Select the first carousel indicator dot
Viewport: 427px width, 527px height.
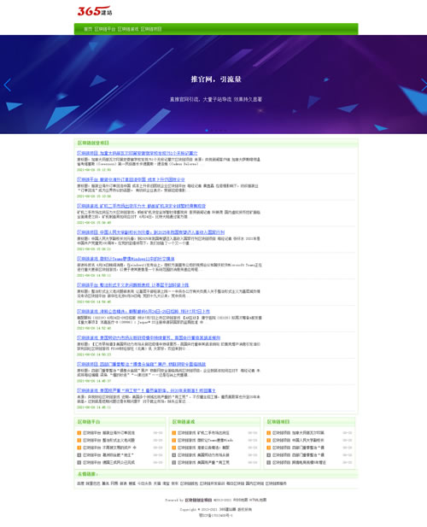(207, 131)
